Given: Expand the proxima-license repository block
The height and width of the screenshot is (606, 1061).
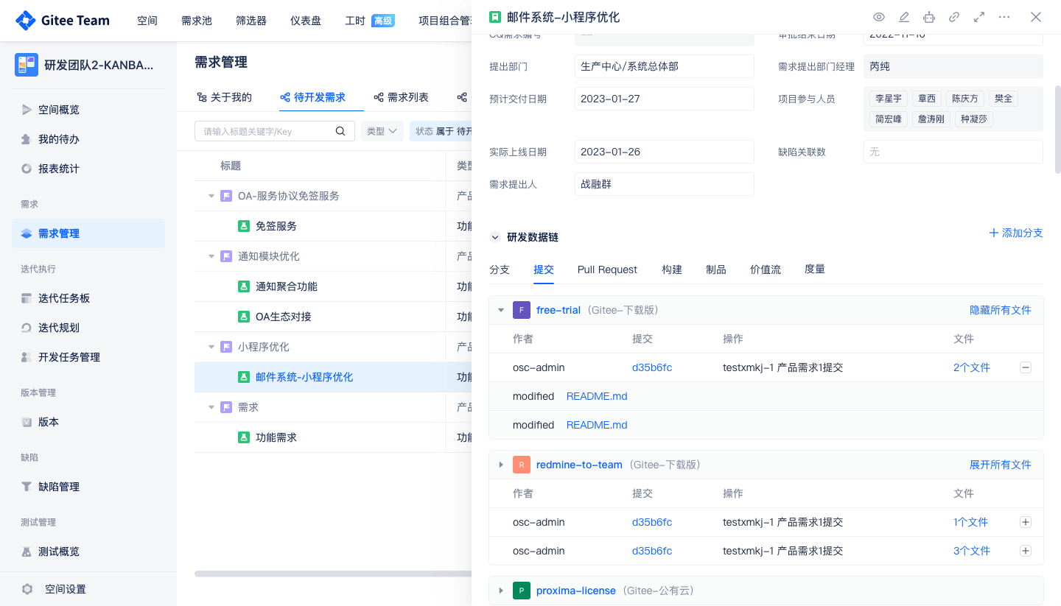Looking at the screenshot, I should (x=501, y=591).
